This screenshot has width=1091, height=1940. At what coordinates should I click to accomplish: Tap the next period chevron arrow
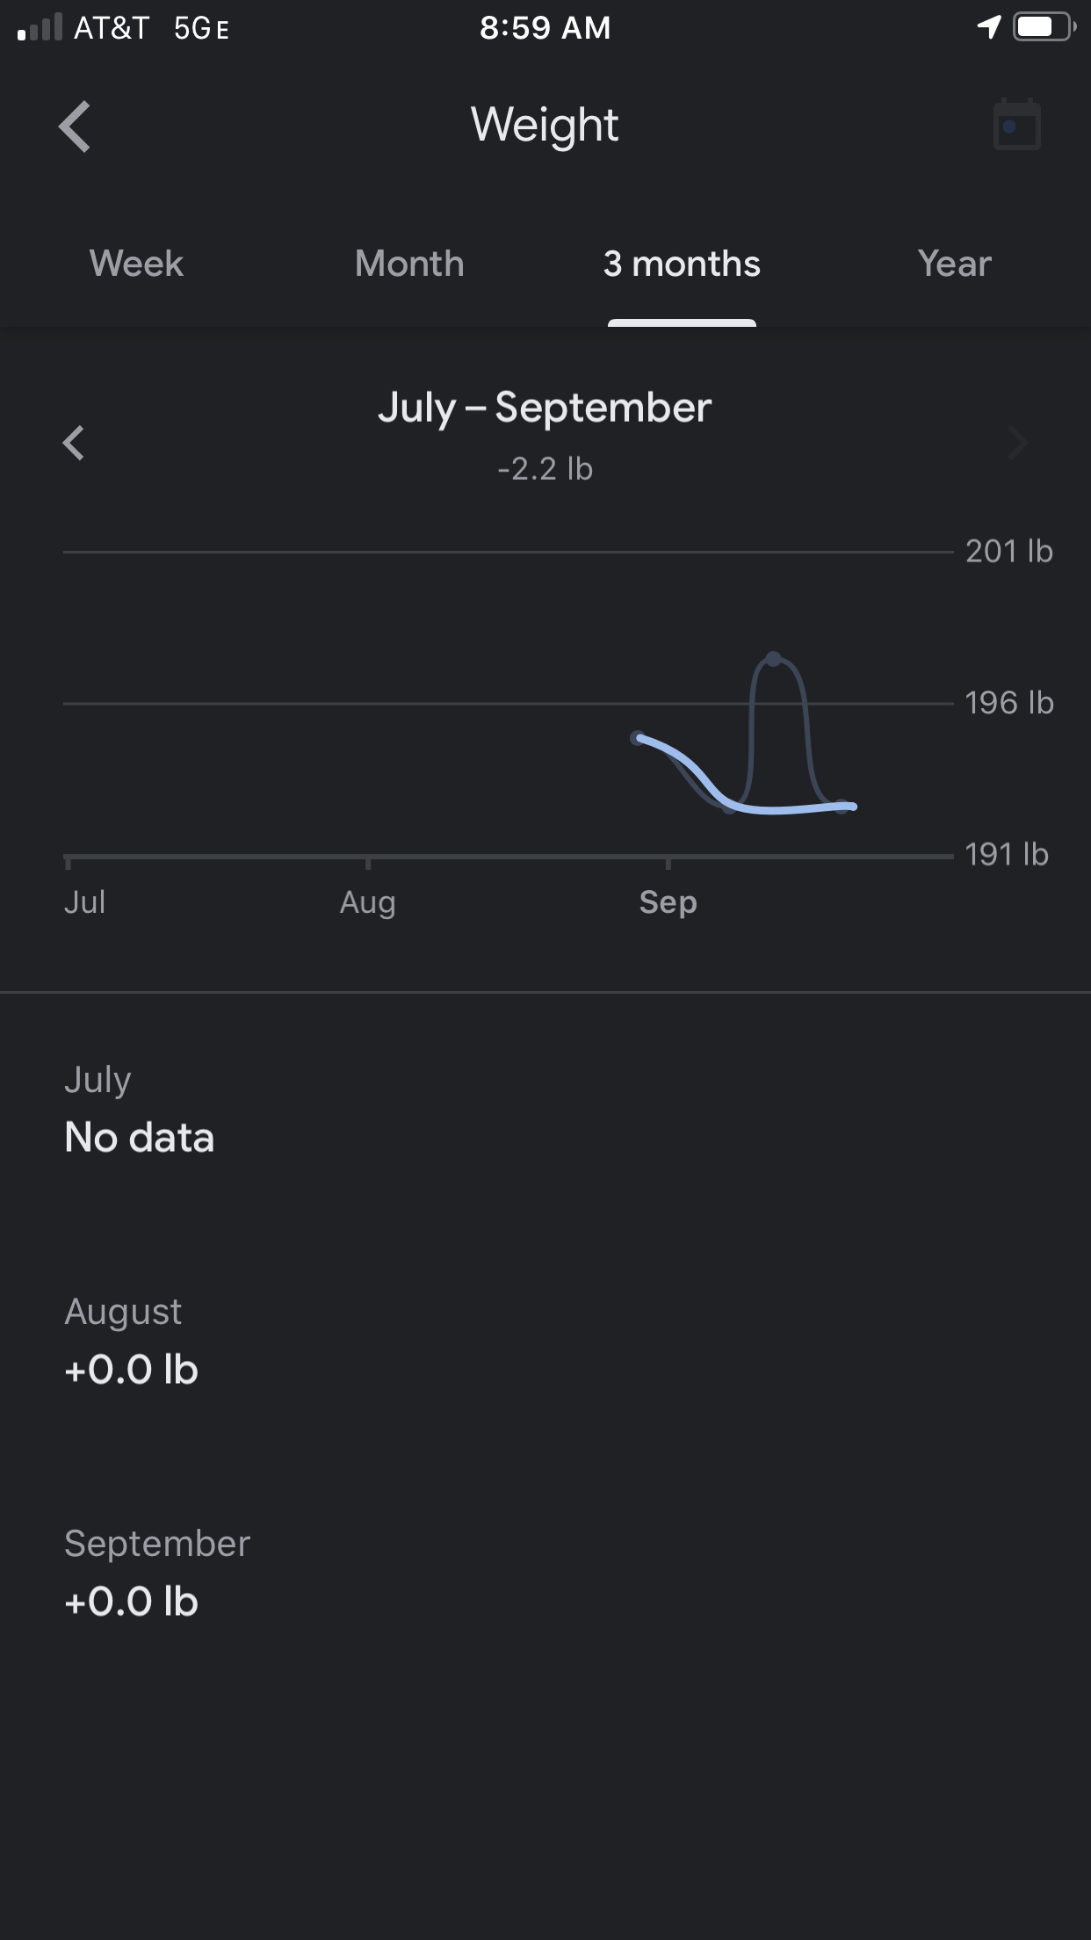pyautogui.click(x=1017, y=444)
